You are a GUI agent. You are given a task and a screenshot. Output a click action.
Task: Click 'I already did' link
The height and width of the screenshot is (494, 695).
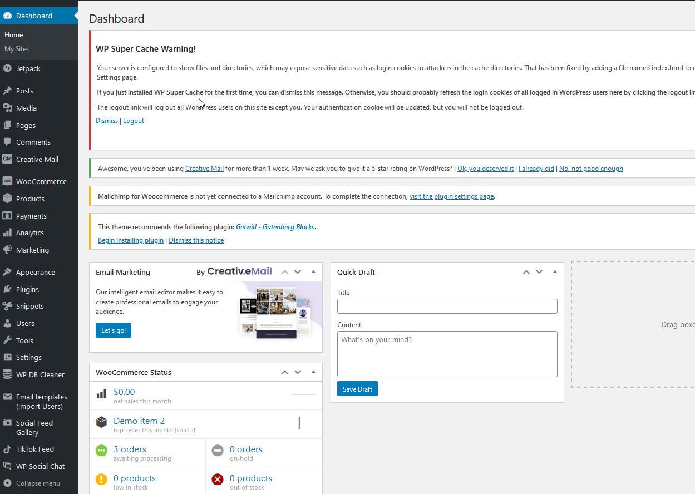(536, 169)
